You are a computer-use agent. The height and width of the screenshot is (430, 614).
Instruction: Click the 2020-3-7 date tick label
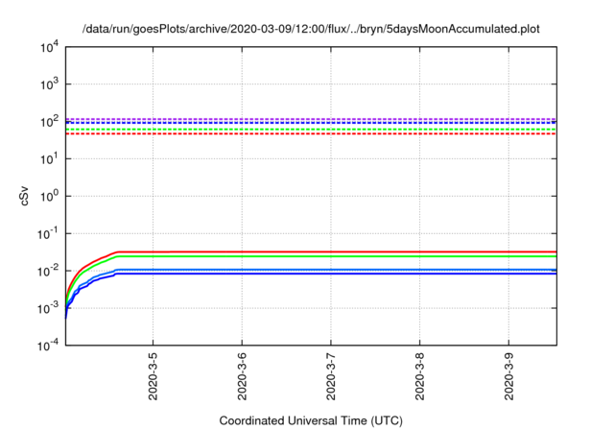coord(331,376)
